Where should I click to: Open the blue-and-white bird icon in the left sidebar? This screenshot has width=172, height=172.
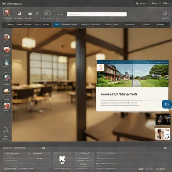click(6, 62)
